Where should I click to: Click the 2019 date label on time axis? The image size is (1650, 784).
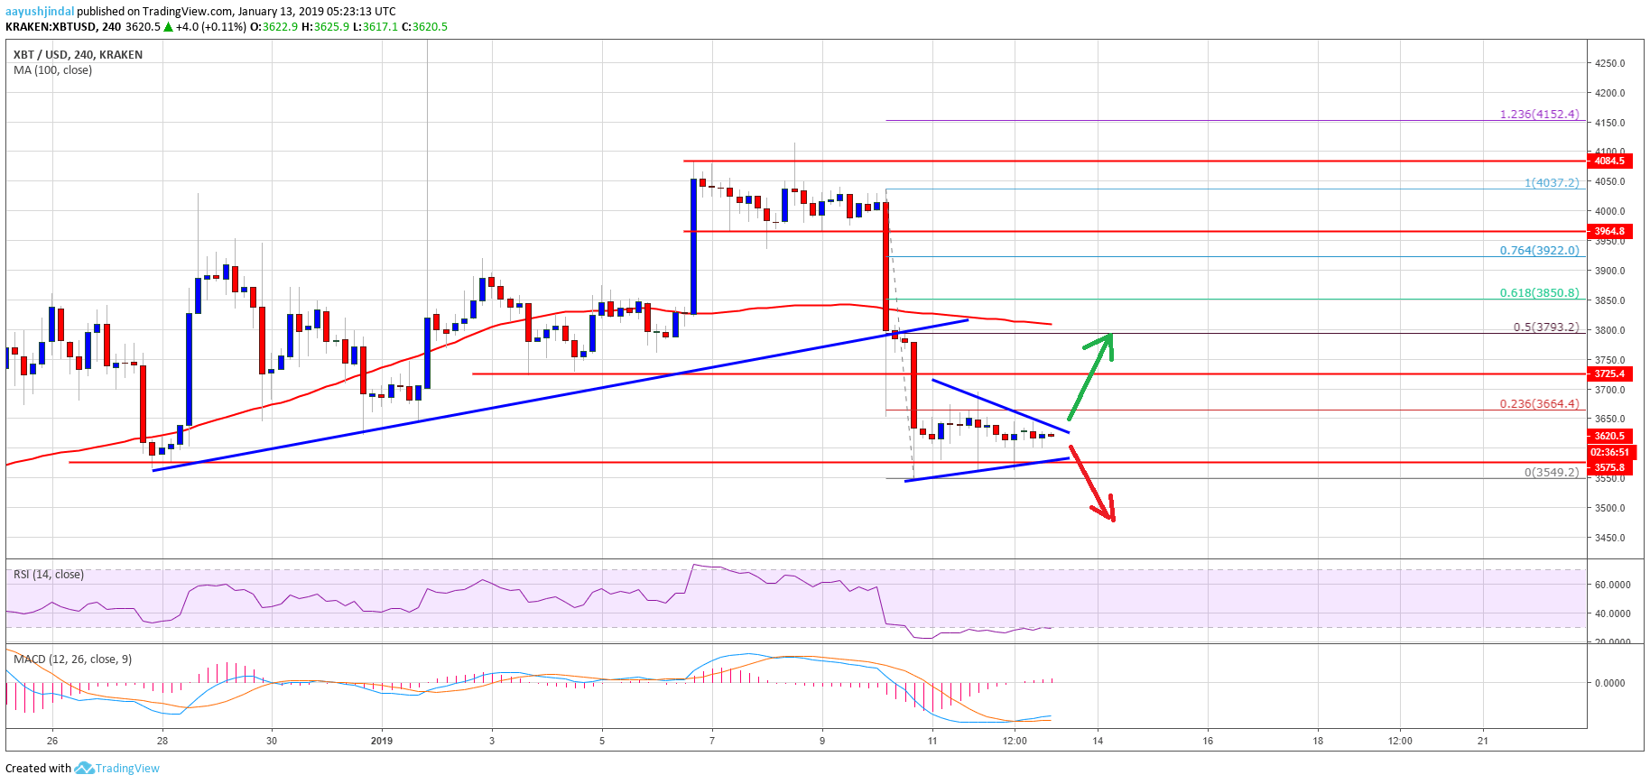[x=382, y=741]
